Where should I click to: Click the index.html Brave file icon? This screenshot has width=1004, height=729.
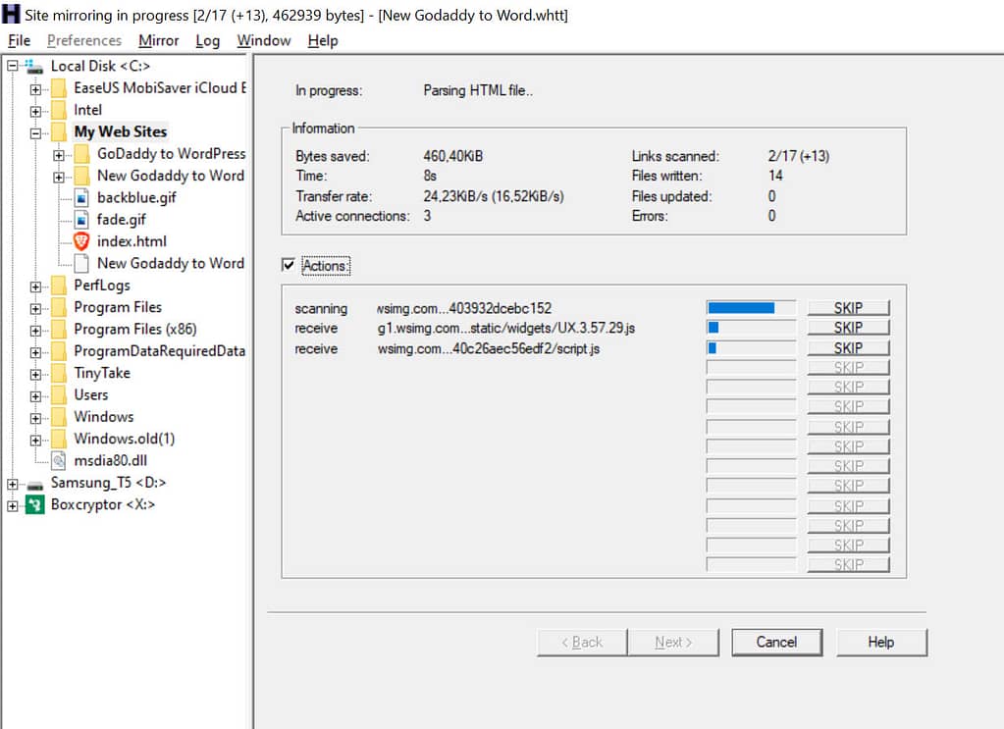(x=81, y=241)
